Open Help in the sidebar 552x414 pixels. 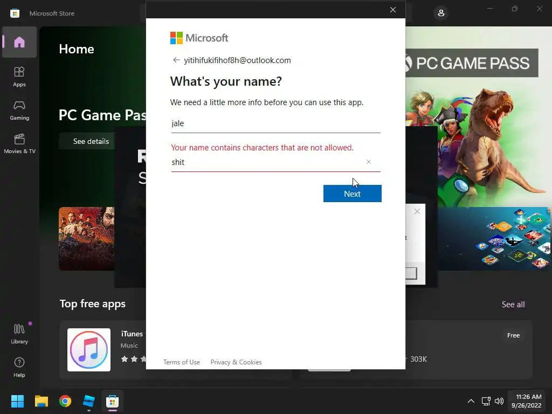(x=19, y=367)
